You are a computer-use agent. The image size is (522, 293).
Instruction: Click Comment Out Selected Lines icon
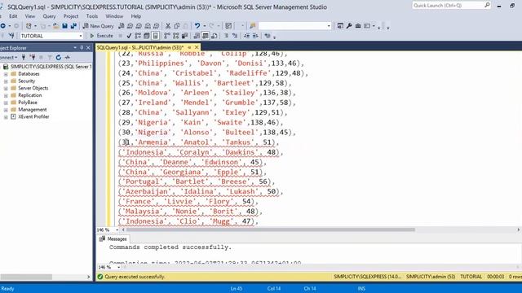(226, 36)
